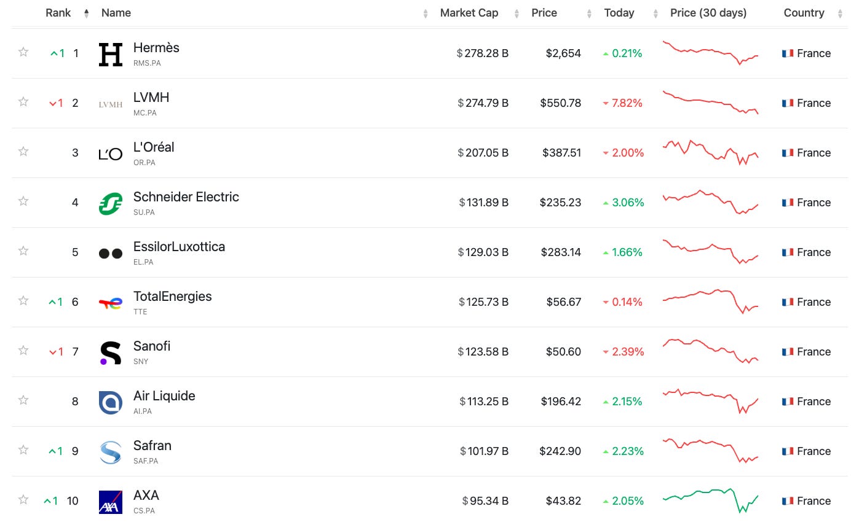Click the $129.03 B market cap value
This screenshot has width=859, height=525.
[x=483, y=252]
